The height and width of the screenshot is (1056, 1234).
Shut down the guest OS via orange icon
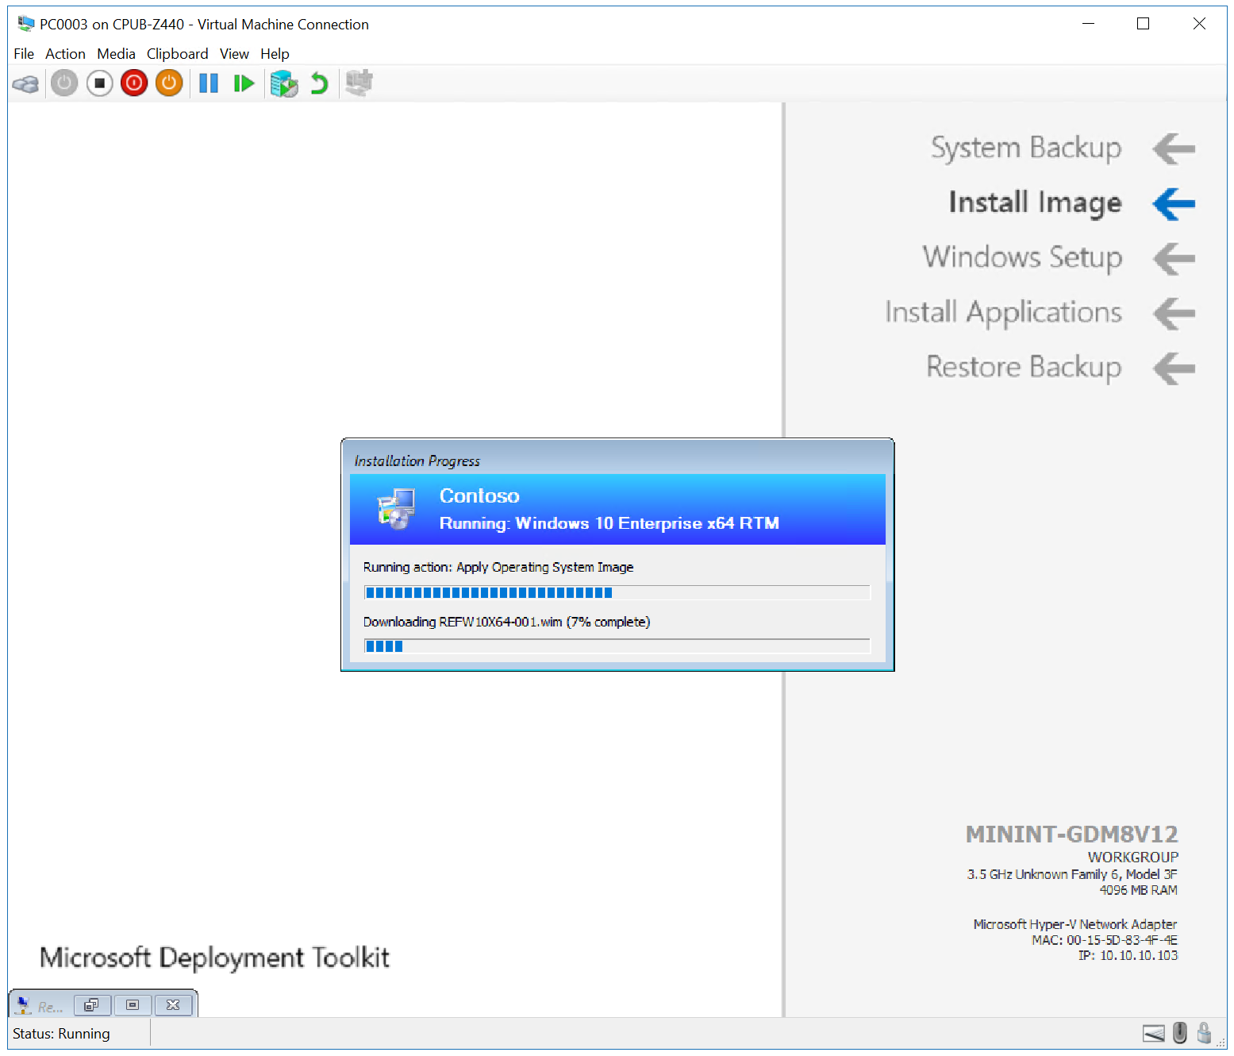pos(168,83)
